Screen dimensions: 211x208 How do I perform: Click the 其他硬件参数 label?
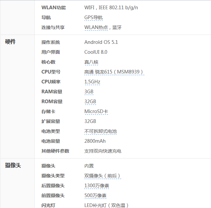point(55,151)
